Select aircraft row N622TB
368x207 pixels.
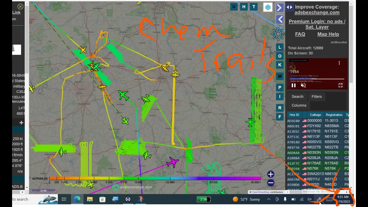click(318, 147)
